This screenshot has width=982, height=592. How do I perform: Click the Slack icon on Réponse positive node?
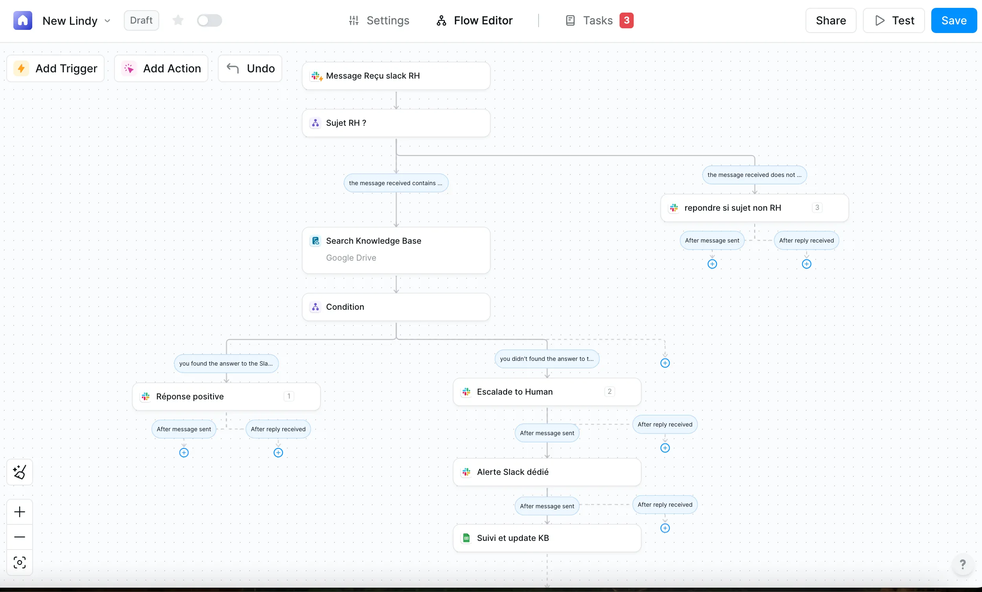tap(145, 396)
